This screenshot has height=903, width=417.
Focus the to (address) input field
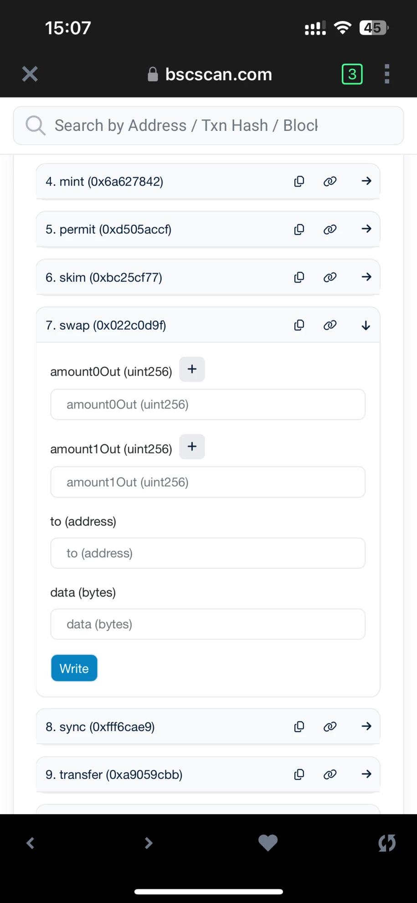pos(208,553)
